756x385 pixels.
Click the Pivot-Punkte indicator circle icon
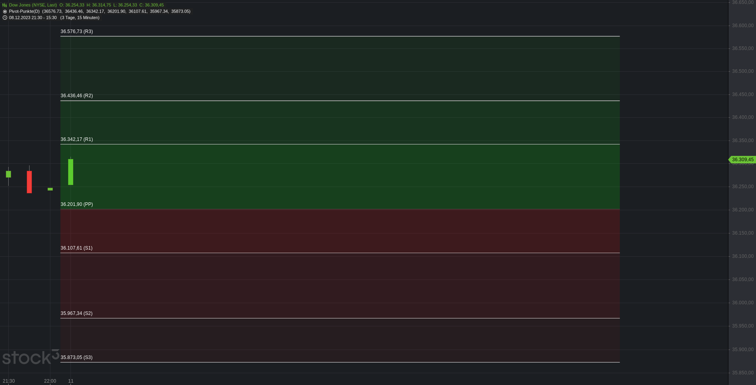click(5, 11)
